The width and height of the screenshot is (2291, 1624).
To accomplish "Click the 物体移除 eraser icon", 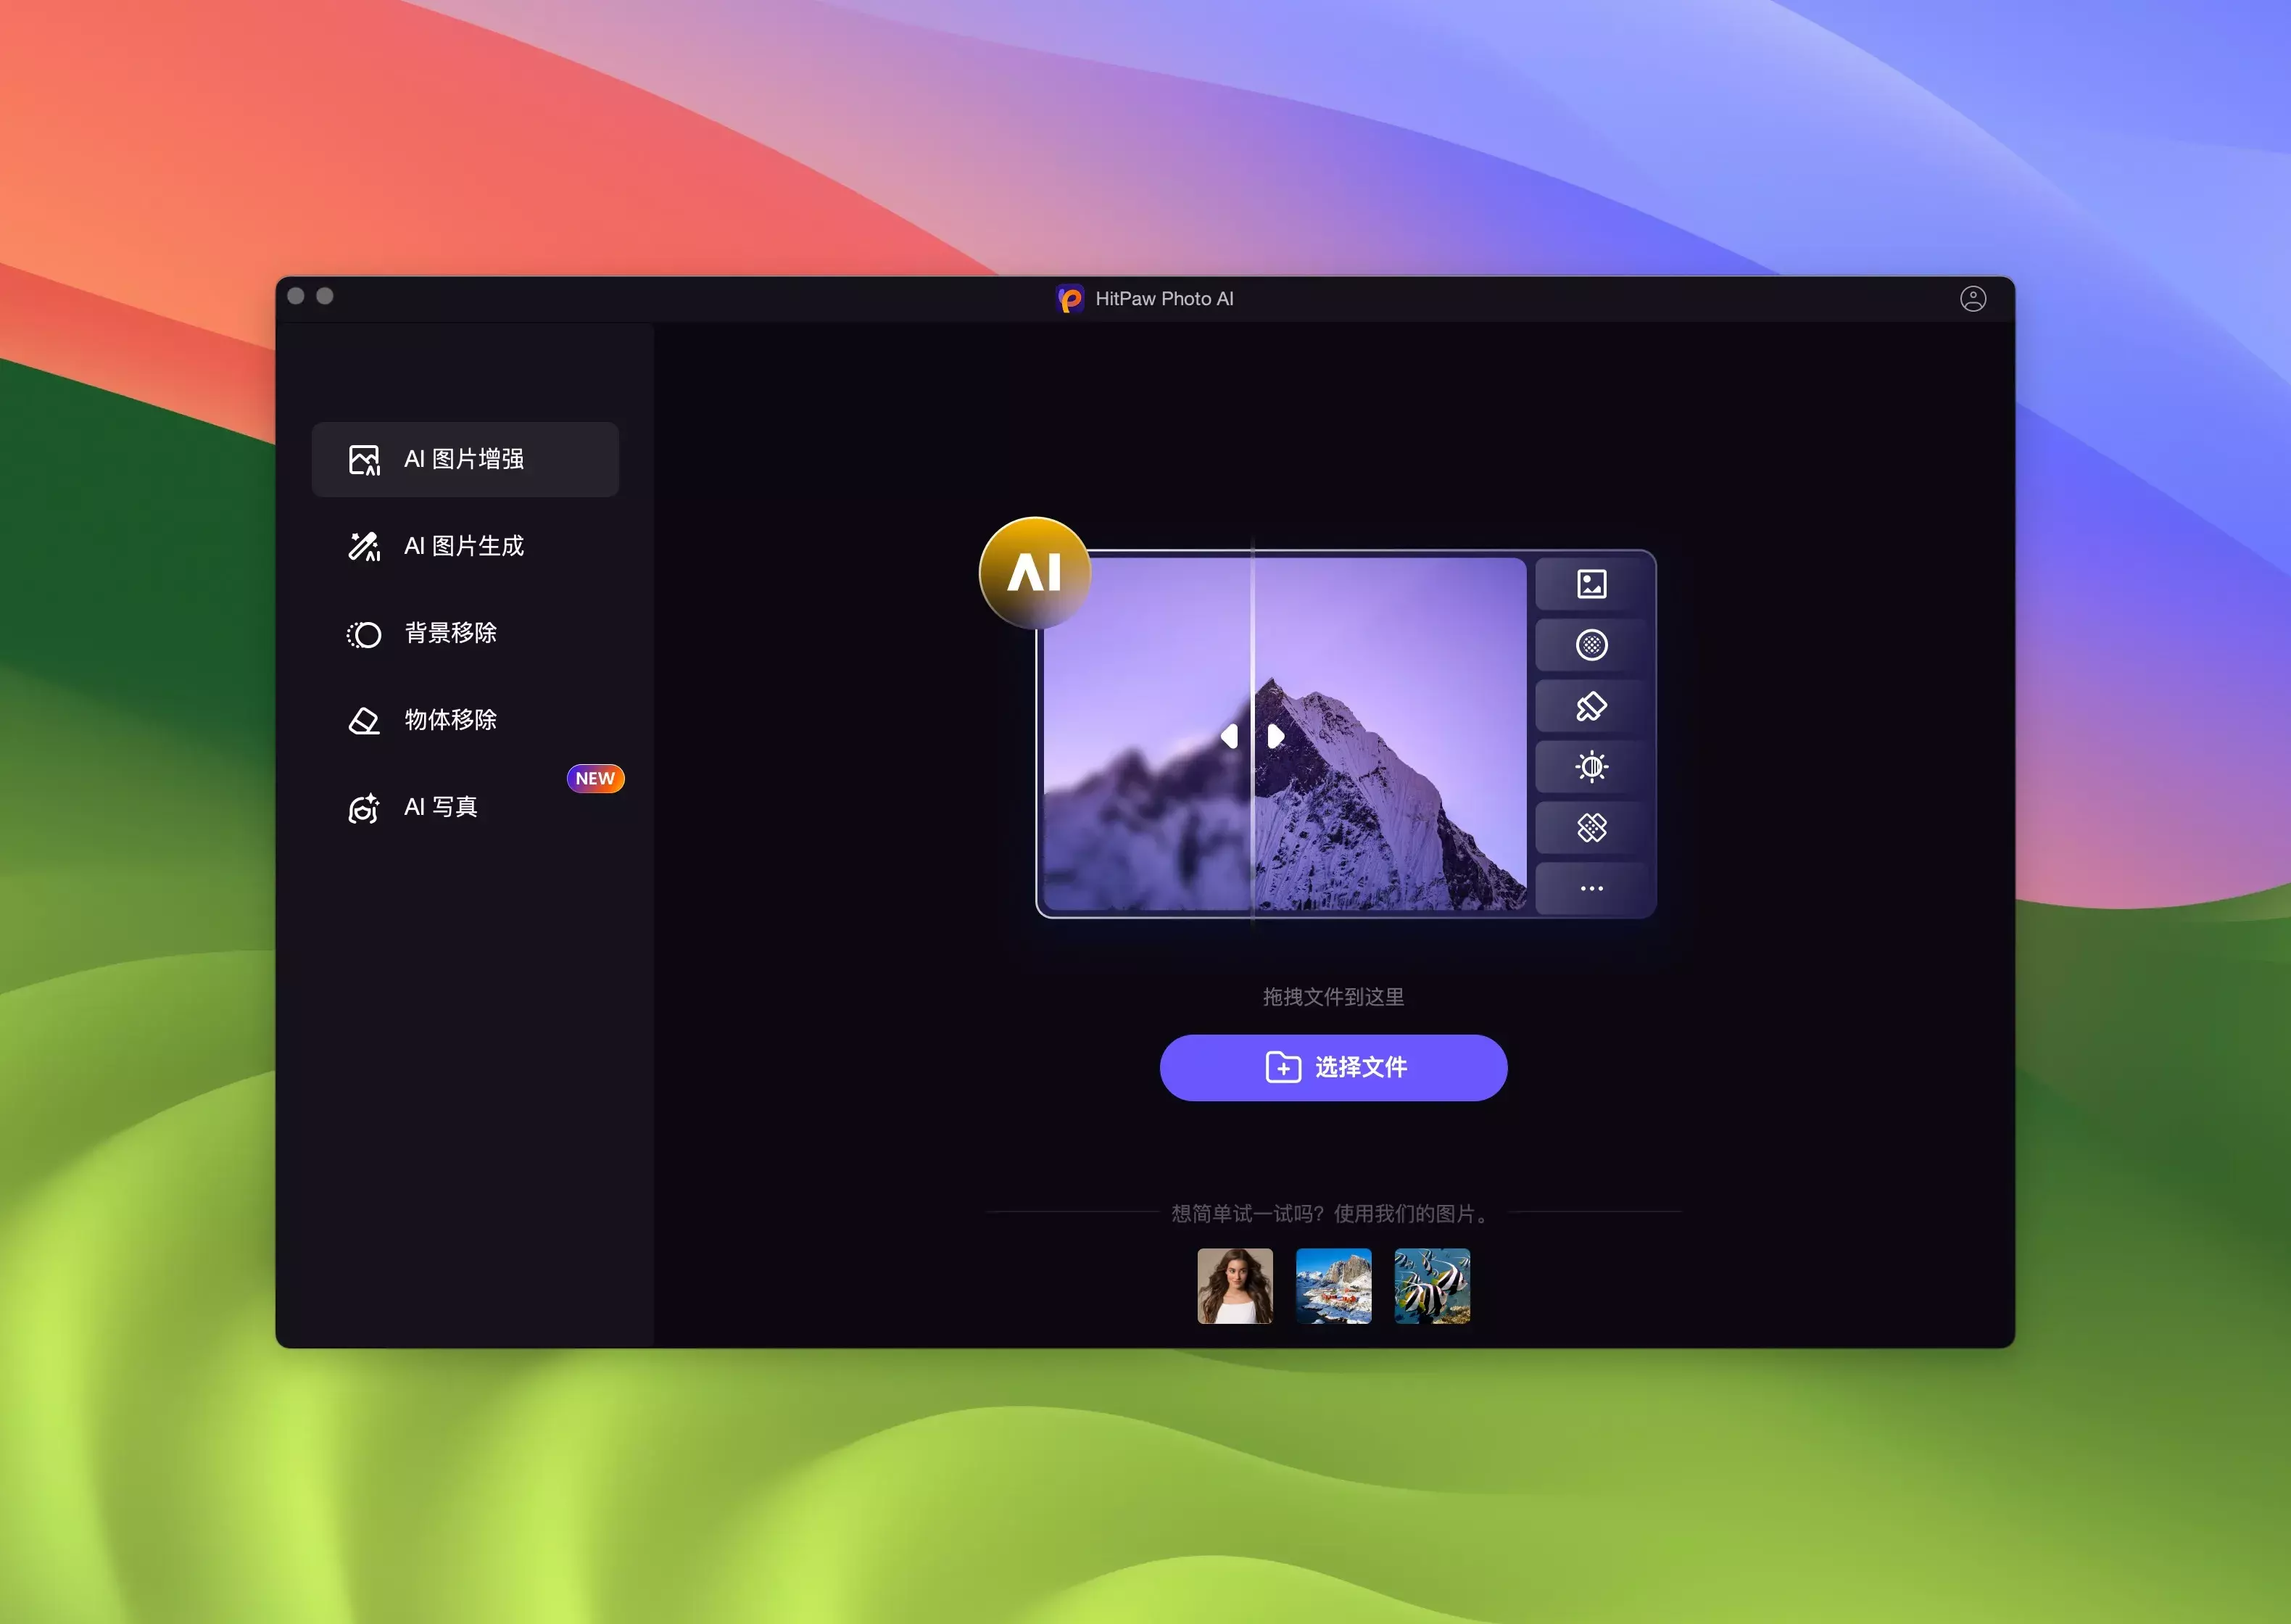I will coord(364,720).
